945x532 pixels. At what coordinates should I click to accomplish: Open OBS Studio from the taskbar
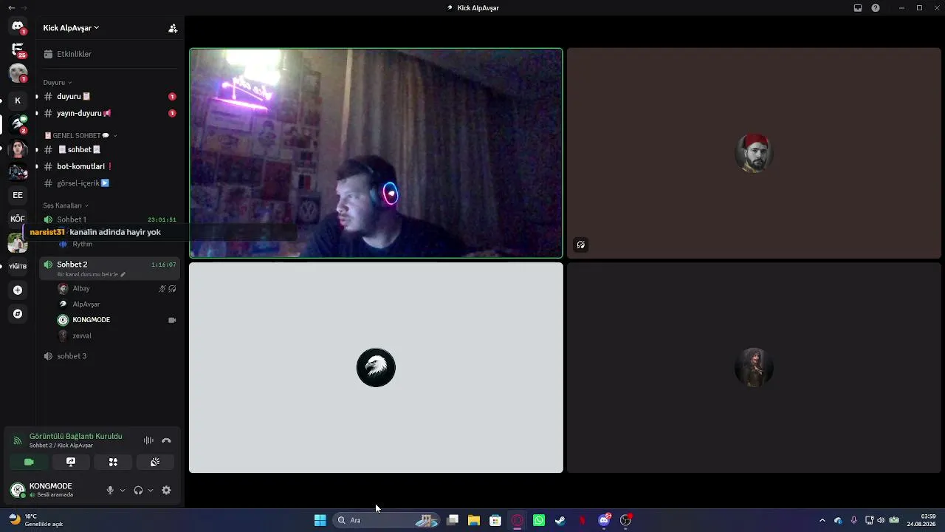tap(626, 520)
